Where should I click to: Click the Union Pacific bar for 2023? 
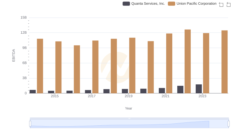[206, 63]
